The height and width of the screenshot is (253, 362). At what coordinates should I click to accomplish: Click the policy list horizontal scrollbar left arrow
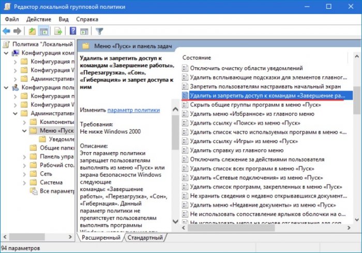click(x=184, y=228)
